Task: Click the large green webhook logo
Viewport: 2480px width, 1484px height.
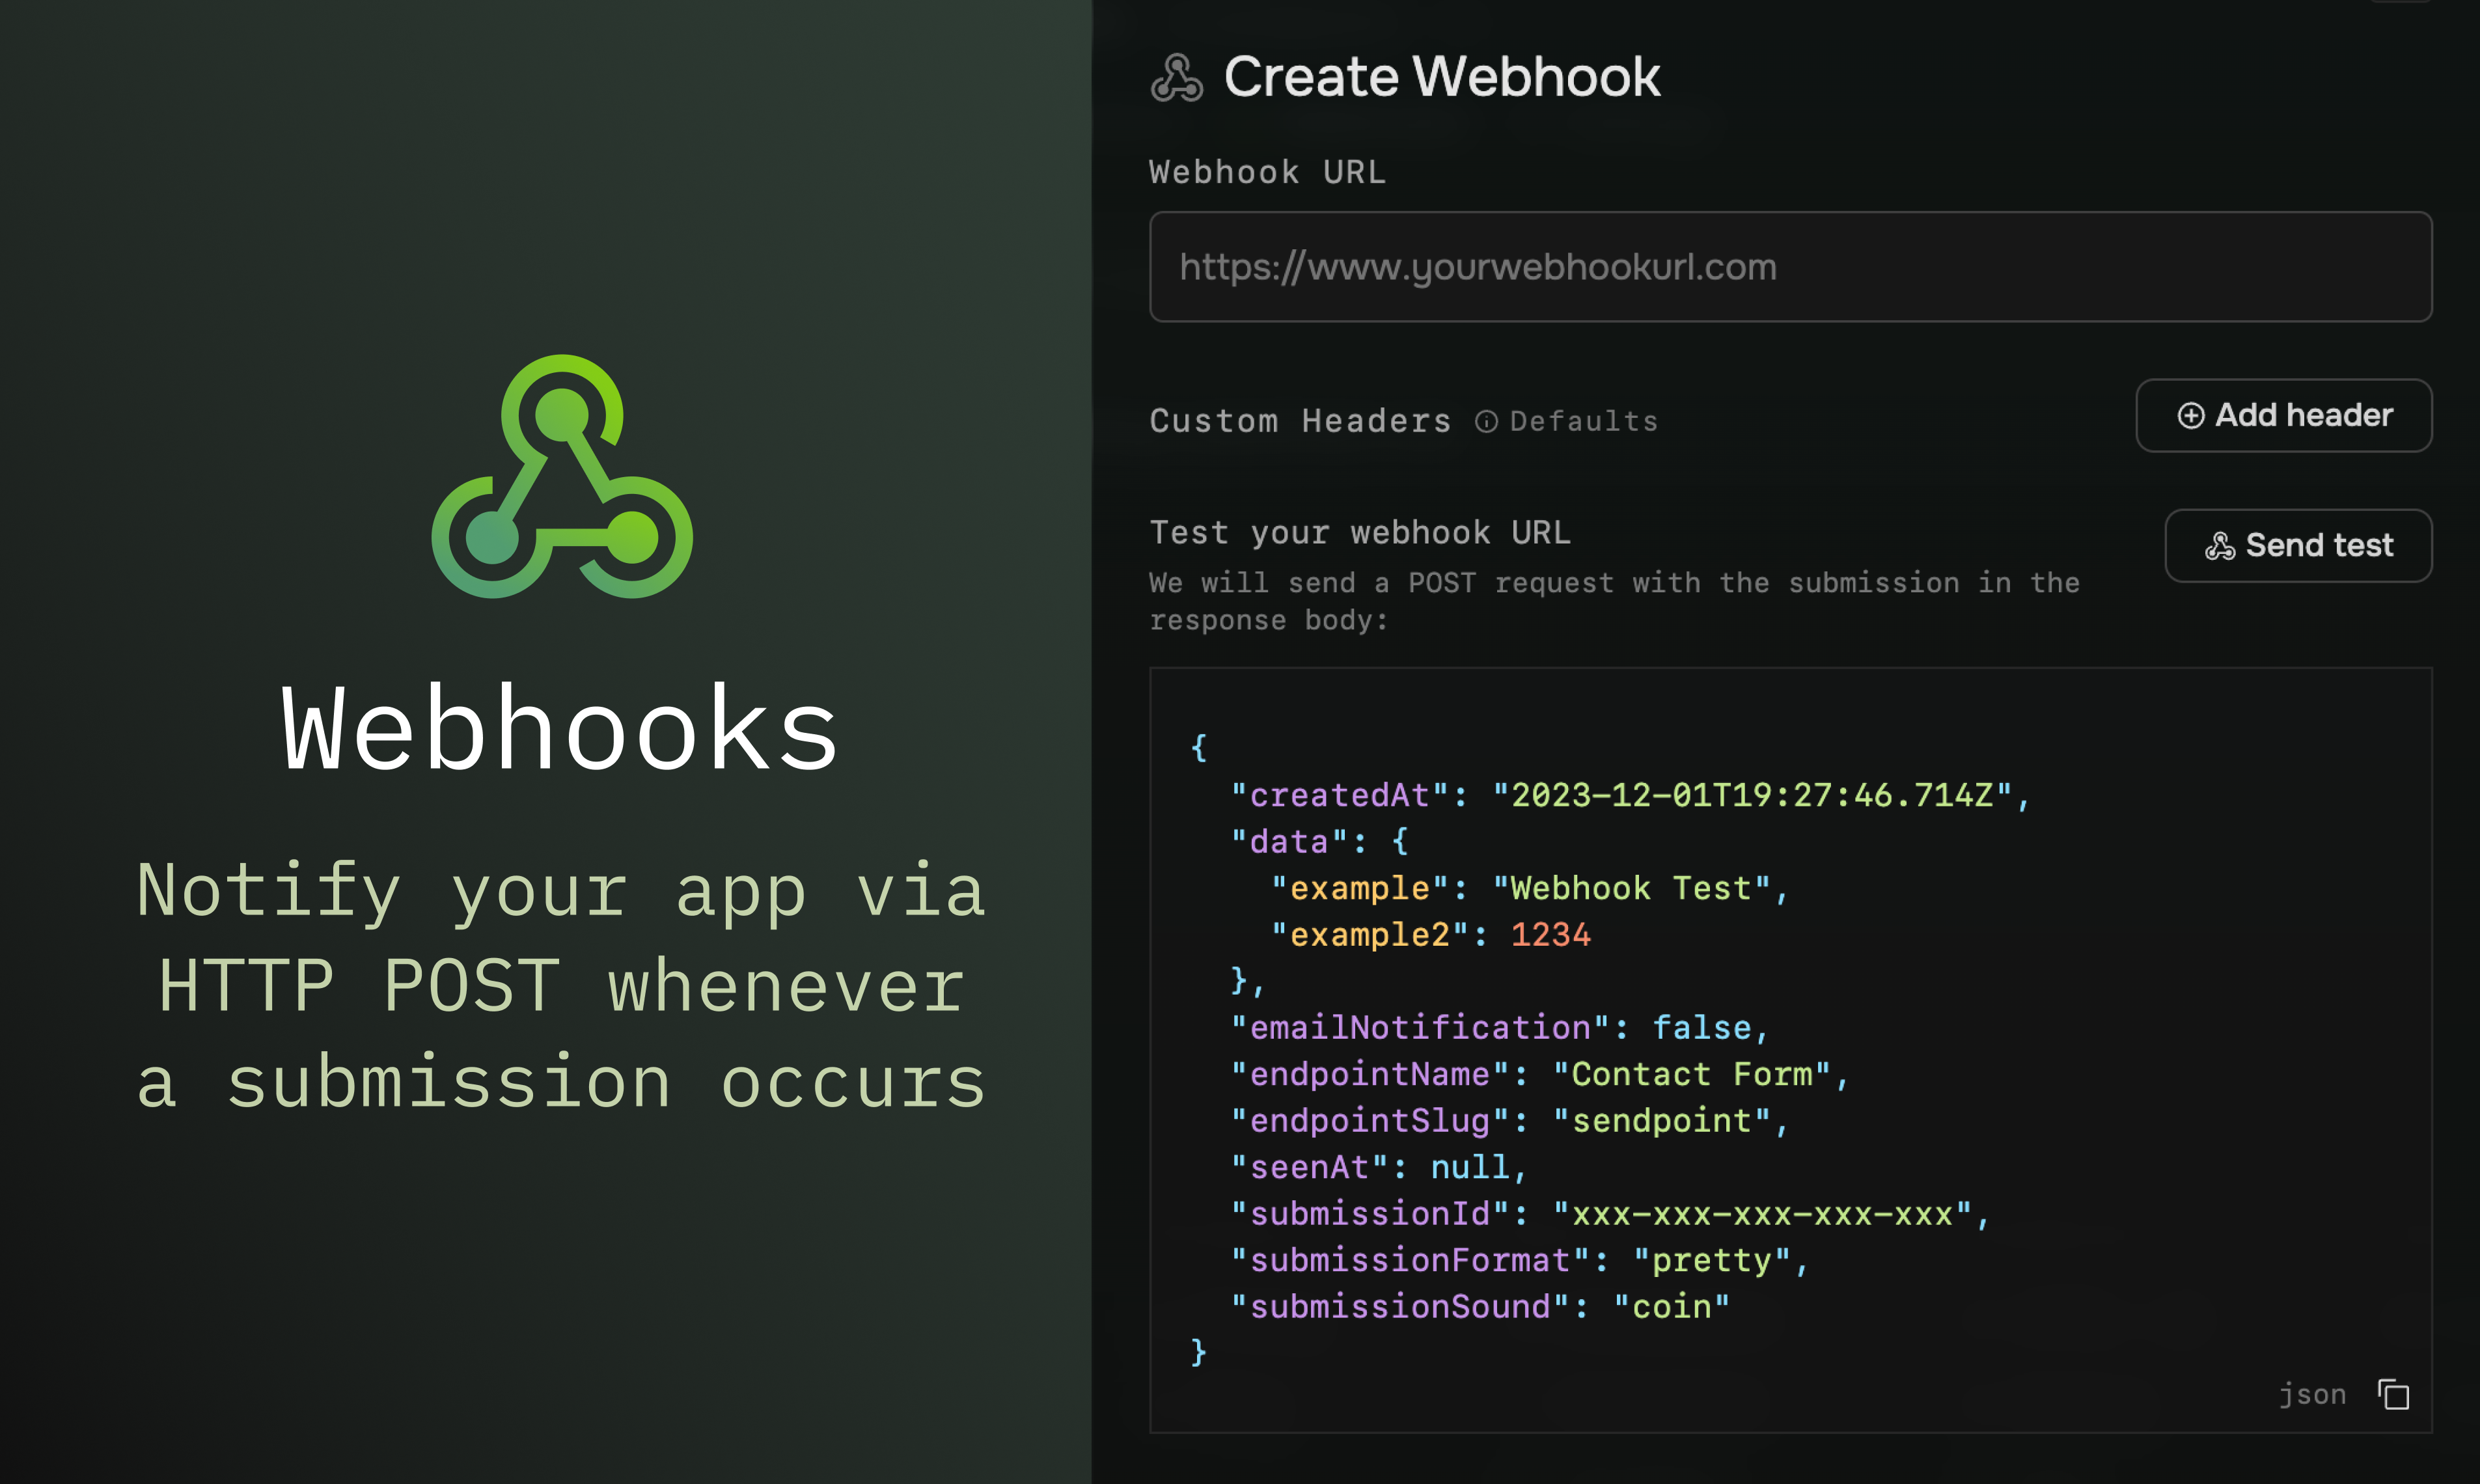Action: pos(562,476)
